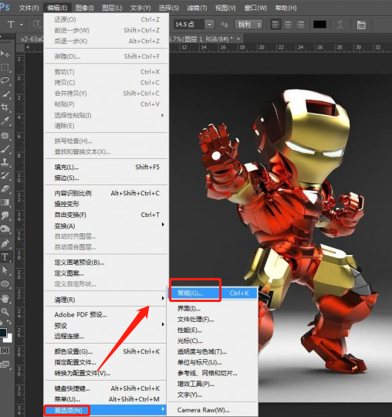The image size is (392, 417).
Task: Open 窗口(W) menu
Action: pyautogui.click(x=255, y=8)
